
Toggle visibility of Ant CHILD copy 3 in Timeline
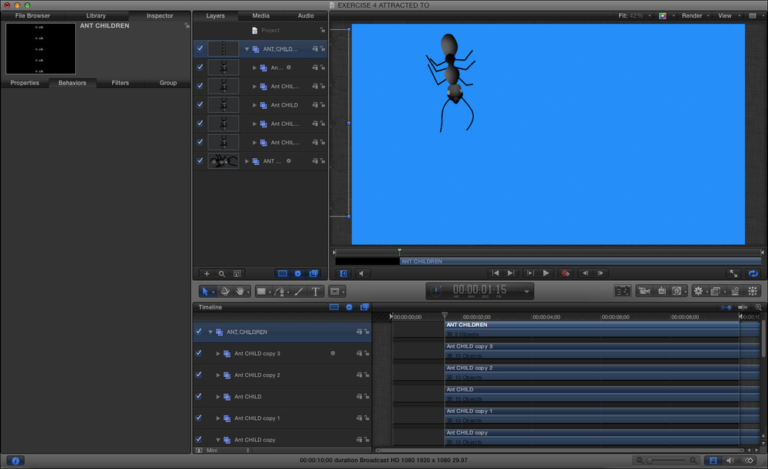click(198, 354)
